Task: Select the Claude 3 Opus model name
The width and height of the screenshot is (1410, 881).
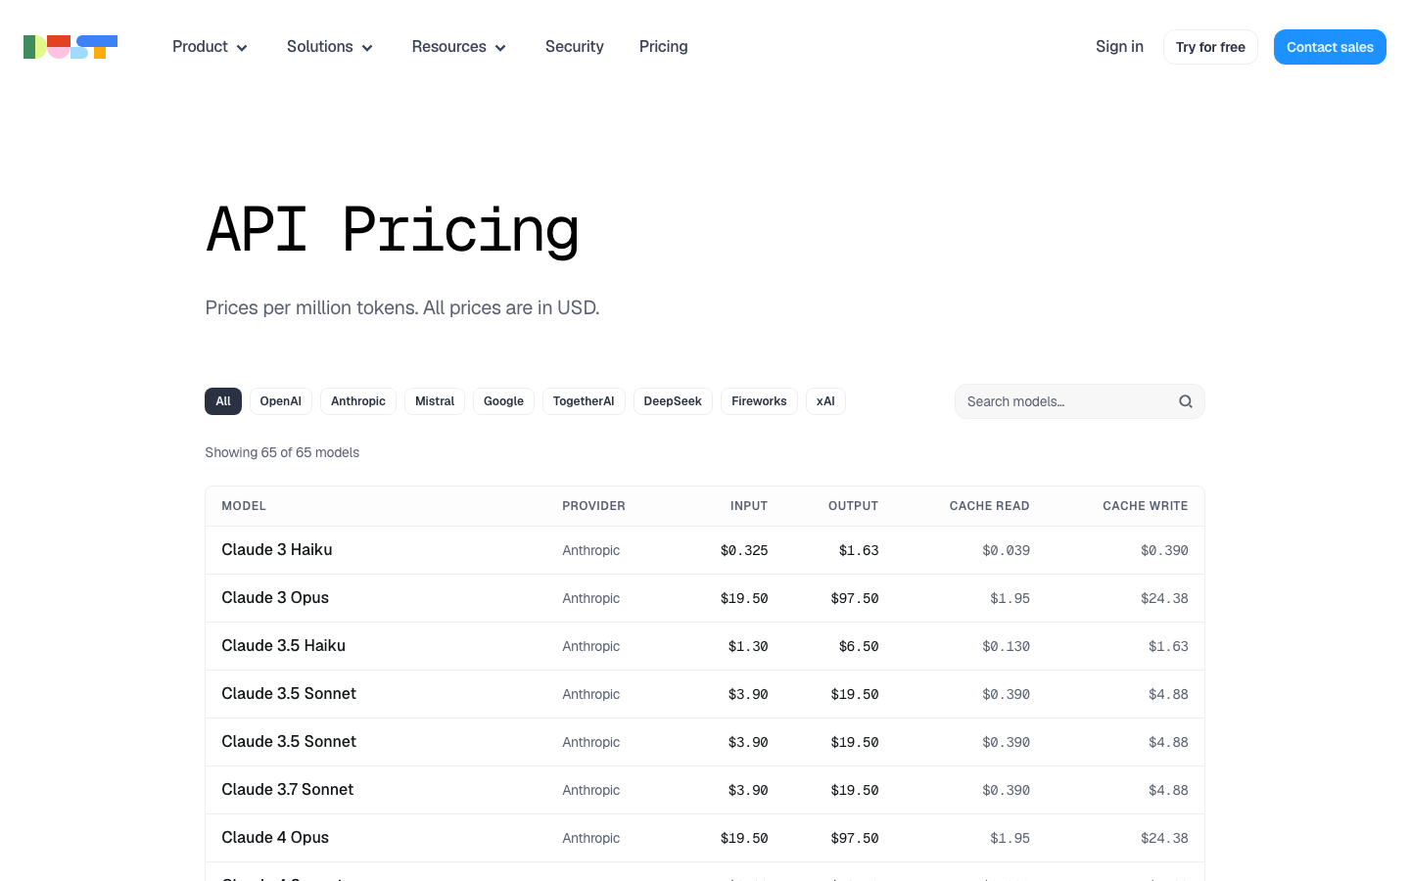Action: (x=275, y=598)
